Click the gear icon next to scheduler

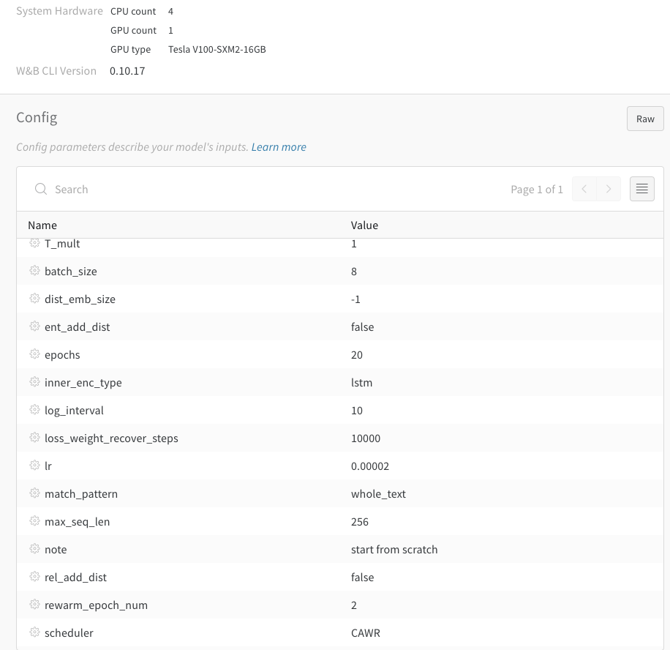34,632
